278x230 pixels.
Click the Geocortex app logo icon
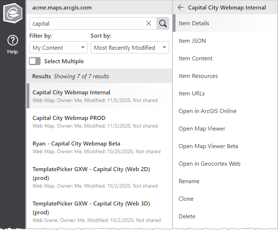[x=13, y=13]
